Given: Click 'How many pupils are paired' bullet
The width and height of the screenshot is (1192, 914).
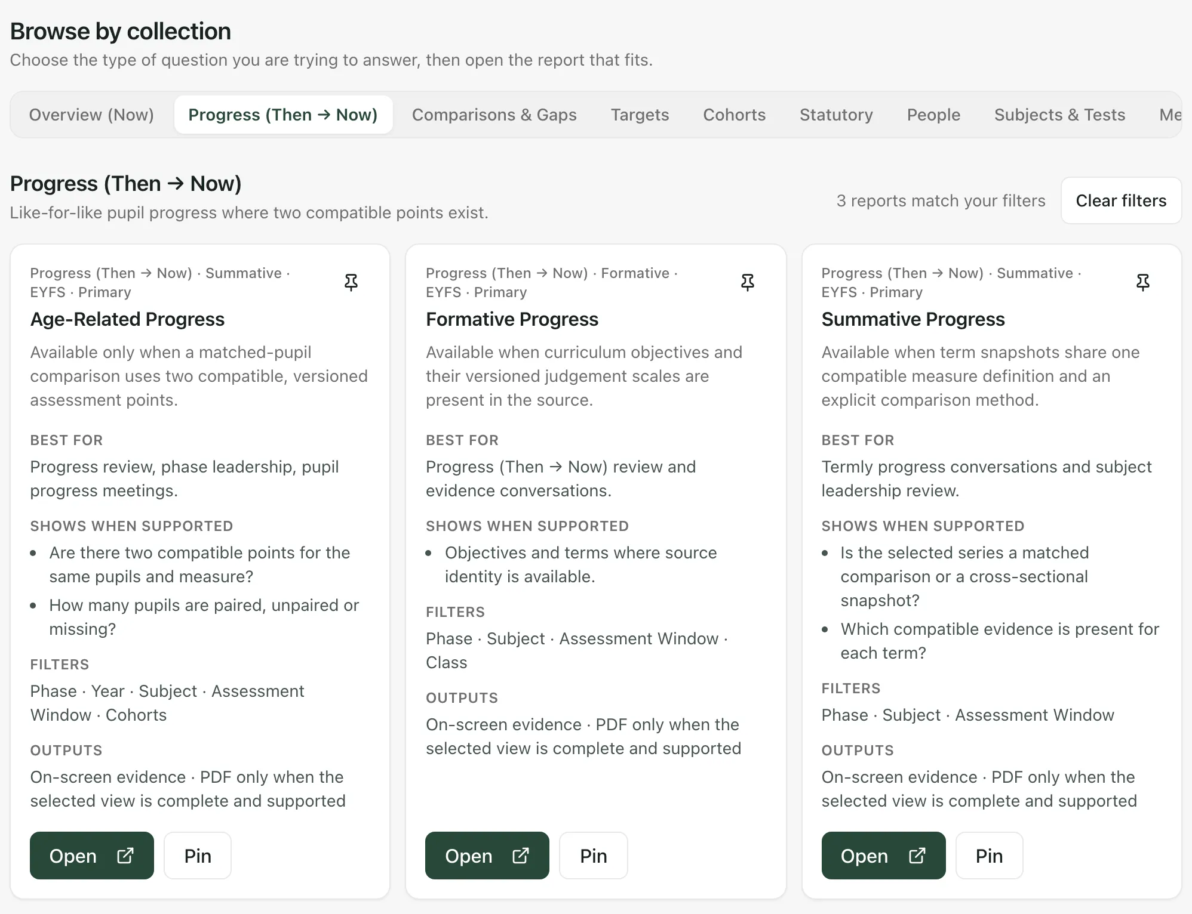Looking at the screenshot, I should (x=204, y=617).
